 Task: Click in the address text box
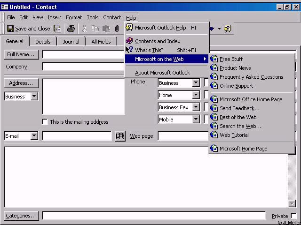pos(83,97)
